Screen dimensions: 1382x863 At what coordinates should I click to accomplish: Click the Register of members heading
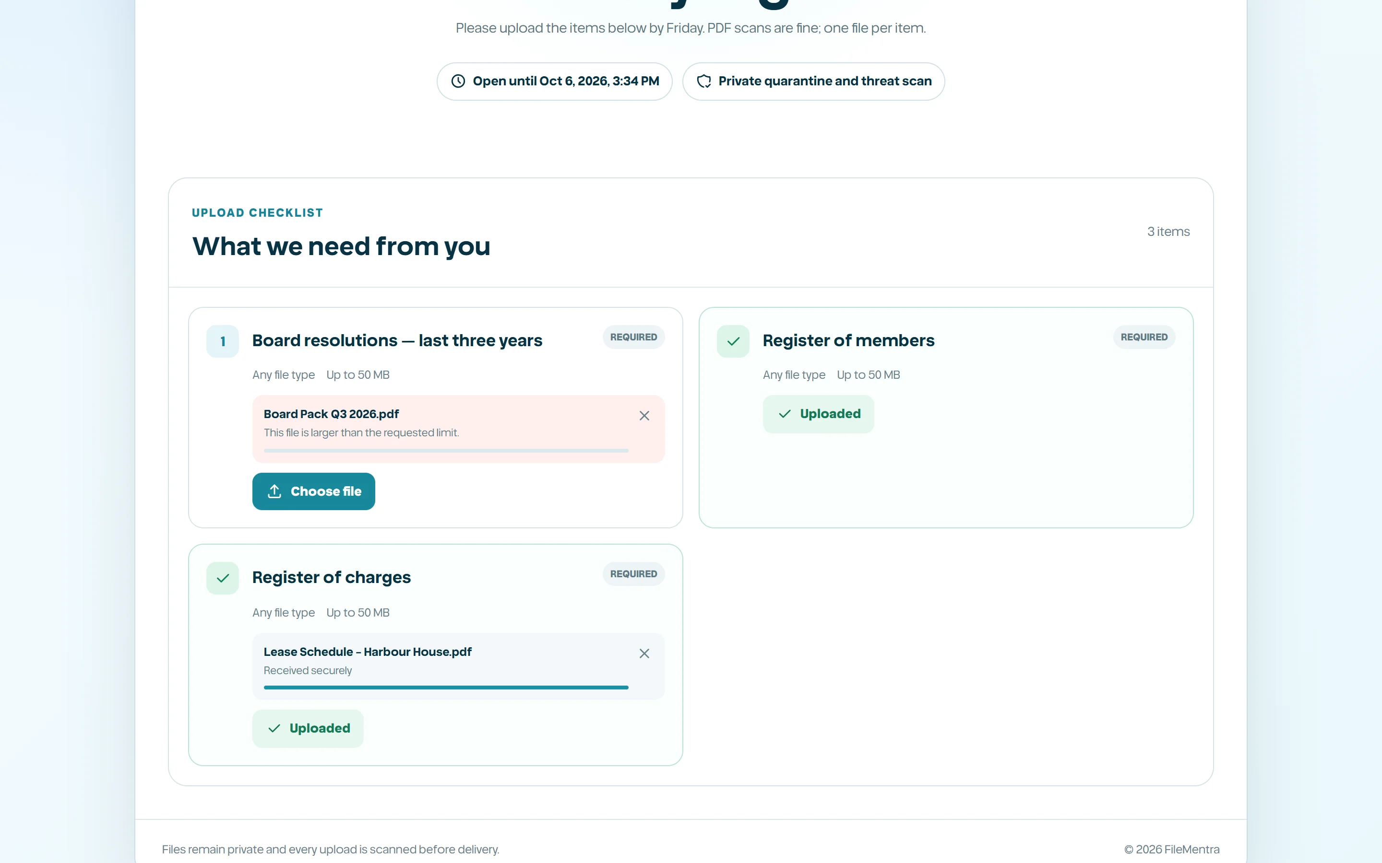pyautogui.click(x=848, y=340)
